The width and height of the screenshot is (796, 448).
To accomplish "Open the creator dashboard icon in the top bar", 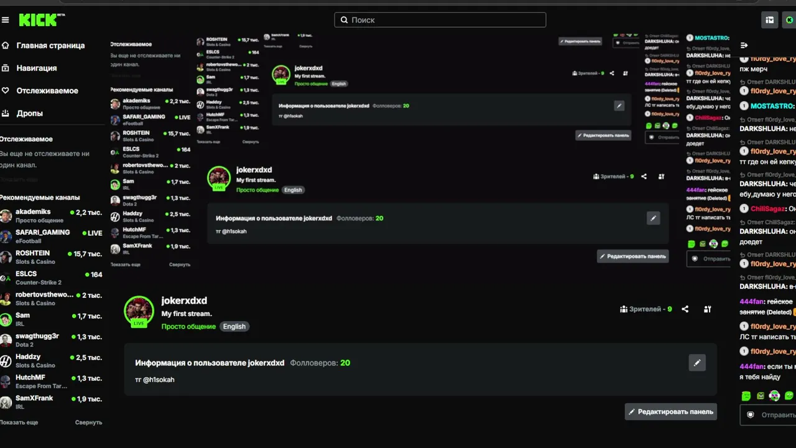I will click(770, 20).
